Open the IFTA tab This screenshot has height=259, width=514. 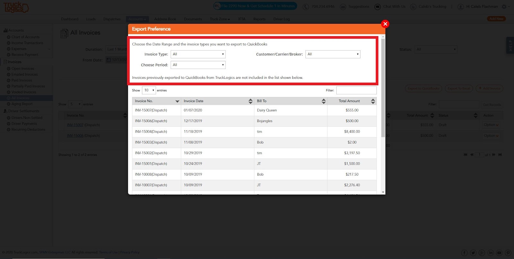[x=242, y=19]
